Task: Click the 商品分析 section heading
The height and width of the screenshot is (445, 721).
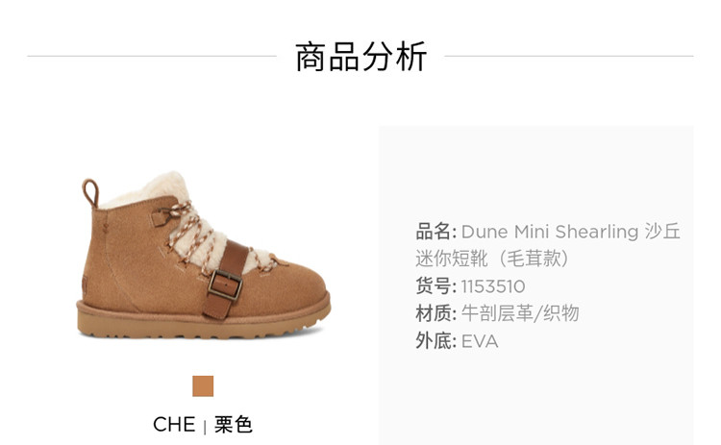Action: pos(360,57)
